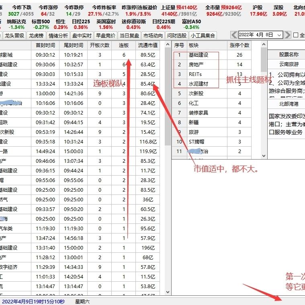
Task: Select the 问财选股 tab
Action: (x=177, y=35)
